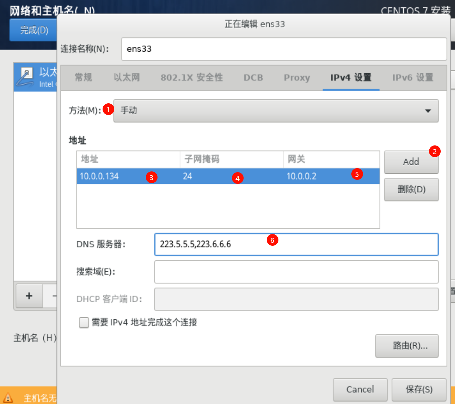
Task: Click the Add address button
Action: coord(411,162)
